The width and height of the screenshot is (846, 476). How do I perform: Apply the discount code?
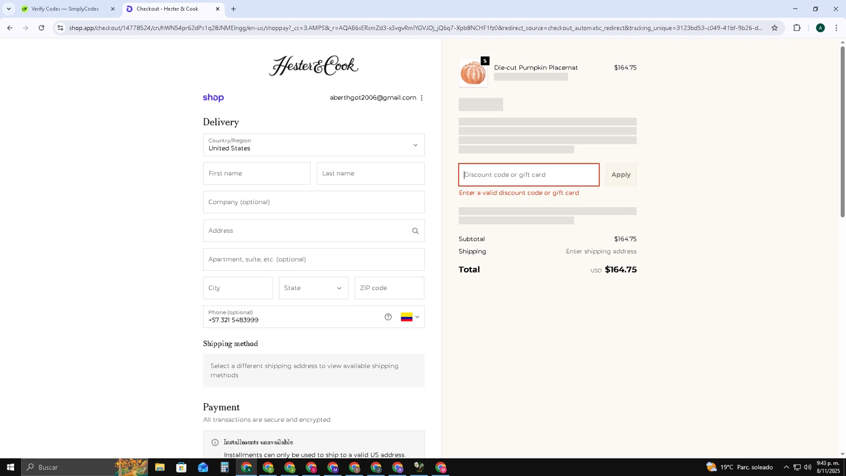tap(621, 175)
